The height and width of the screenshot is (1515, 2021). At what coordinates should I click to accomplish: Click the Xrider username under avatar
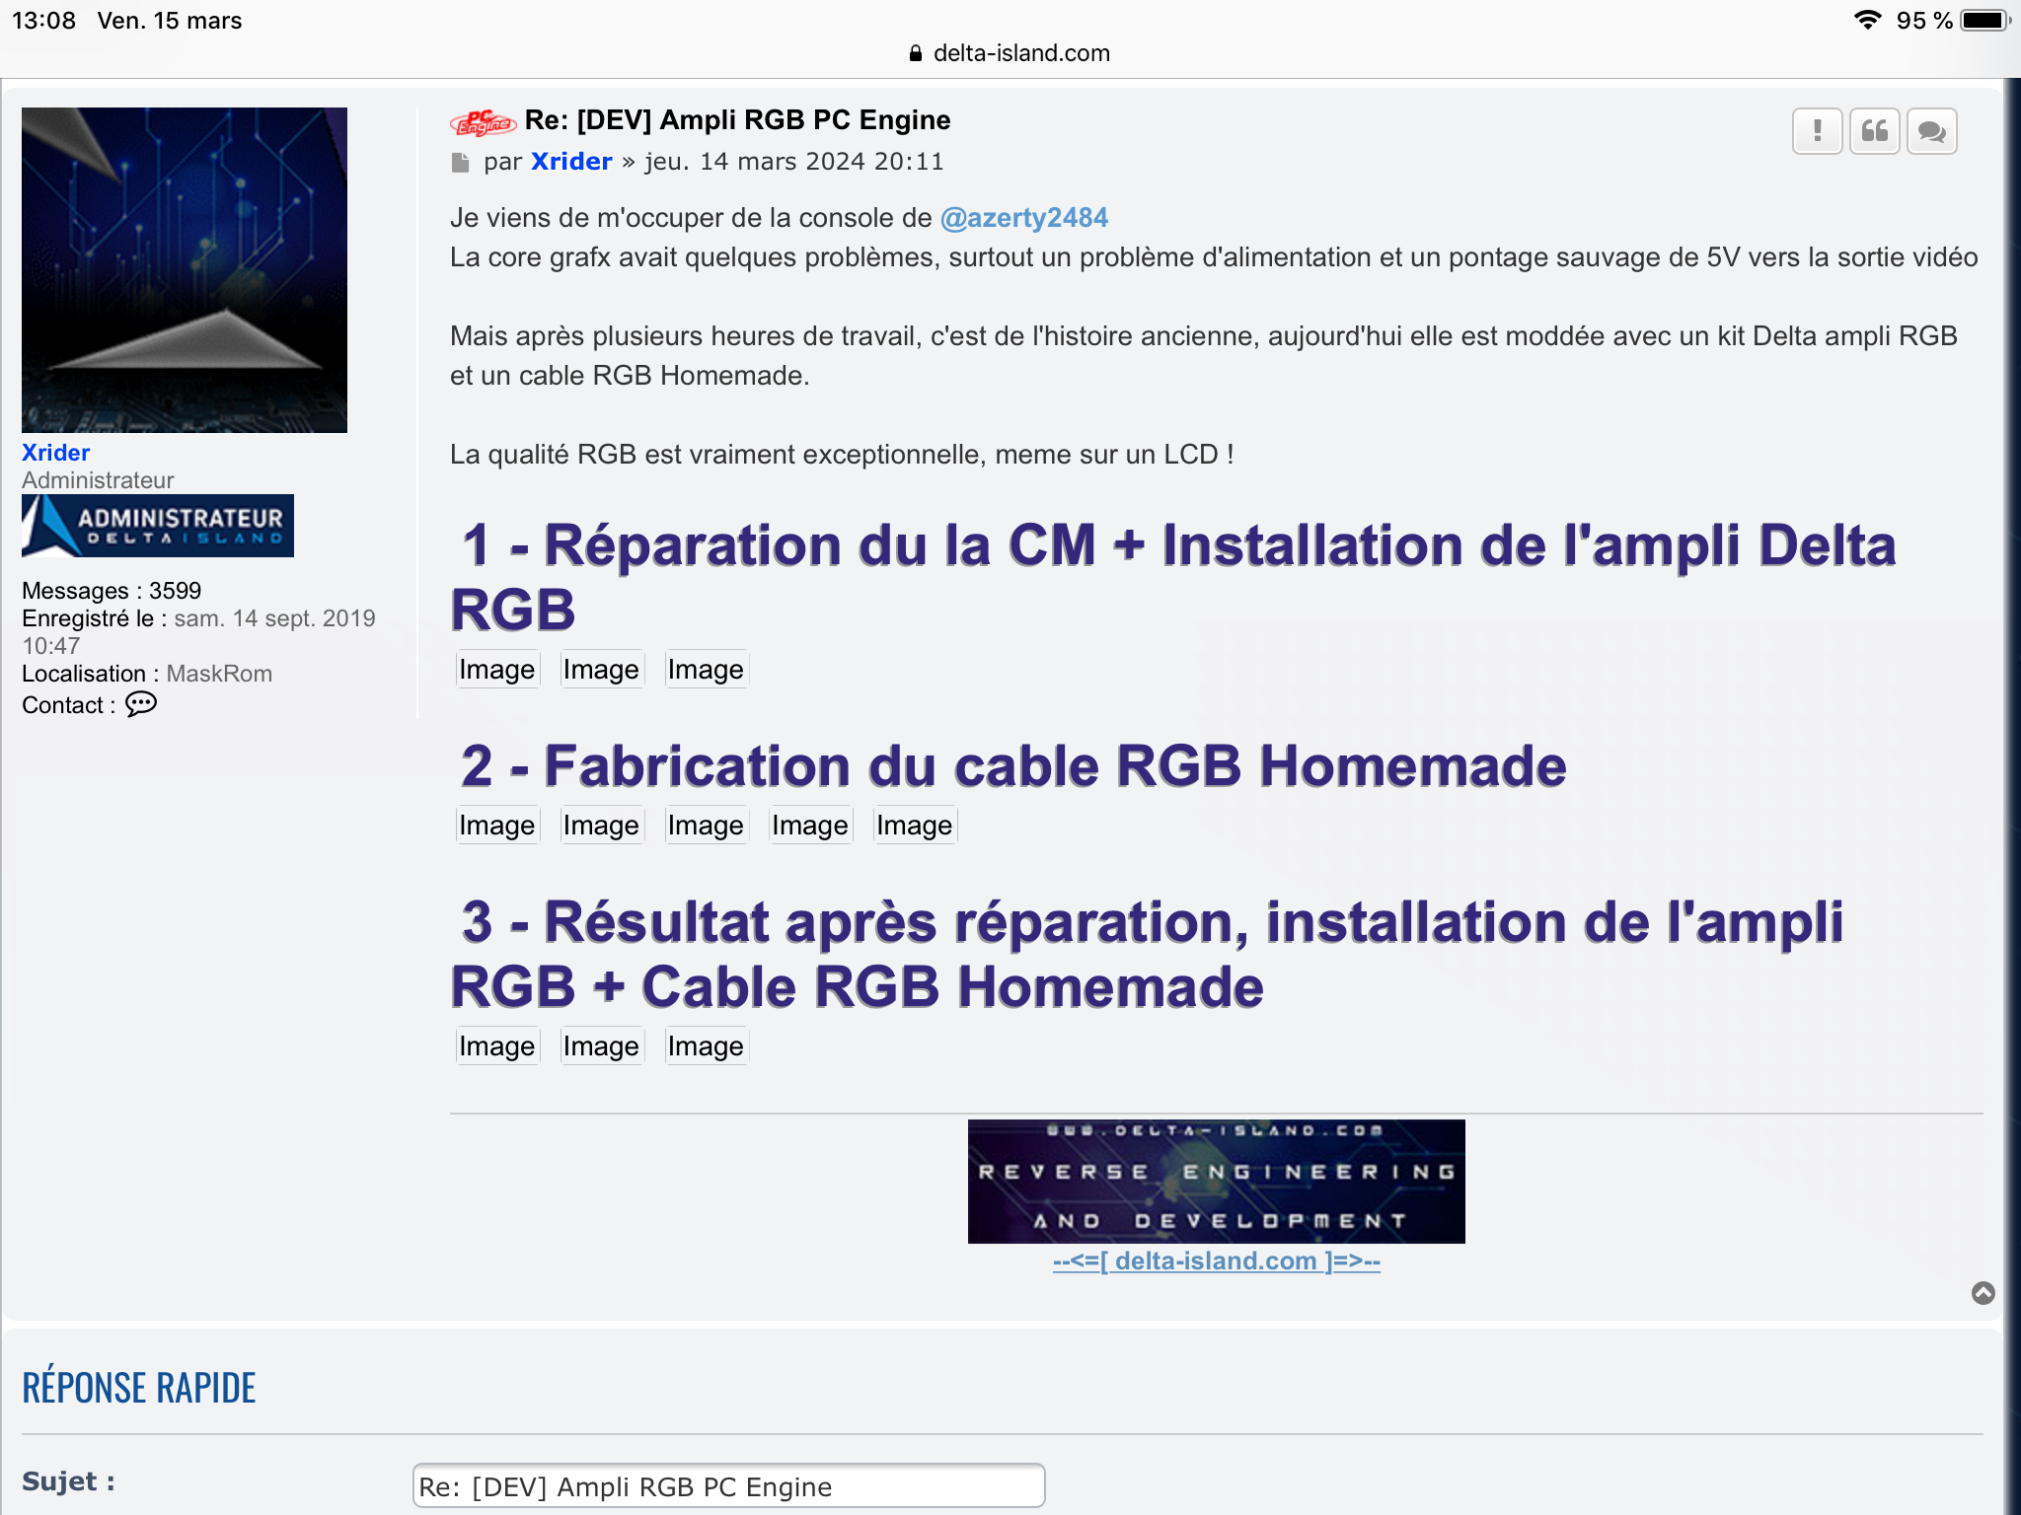point(56,453)
